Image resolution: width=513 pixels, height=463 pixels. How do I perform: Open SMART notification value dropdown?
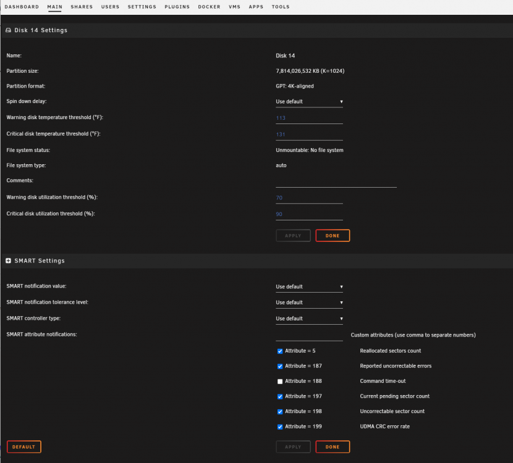pos(309,286)
